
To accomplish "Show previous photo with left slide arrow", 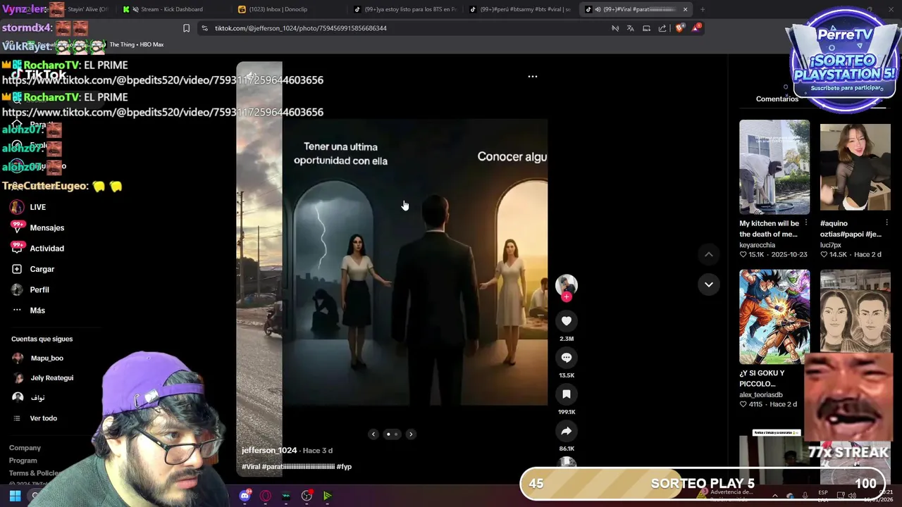I will click(x=373, y=434).
